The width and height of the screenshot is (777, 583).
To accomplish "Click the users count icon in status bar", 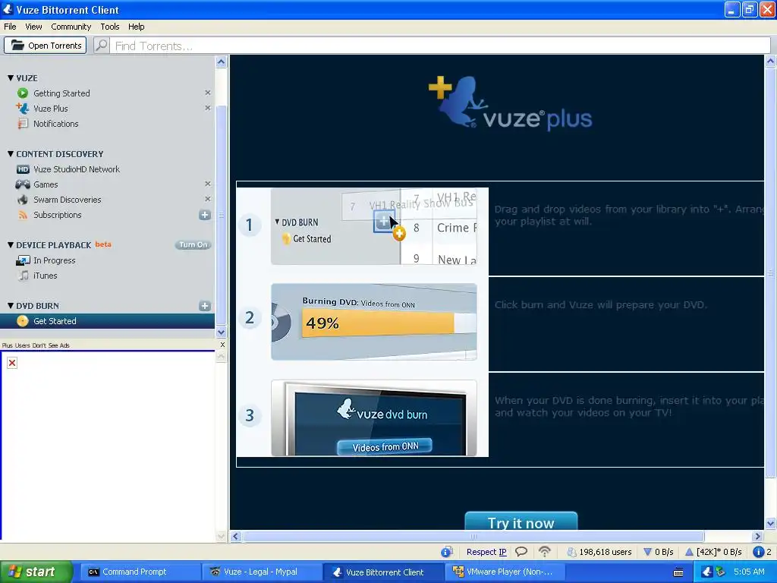I will click(572, 552).
